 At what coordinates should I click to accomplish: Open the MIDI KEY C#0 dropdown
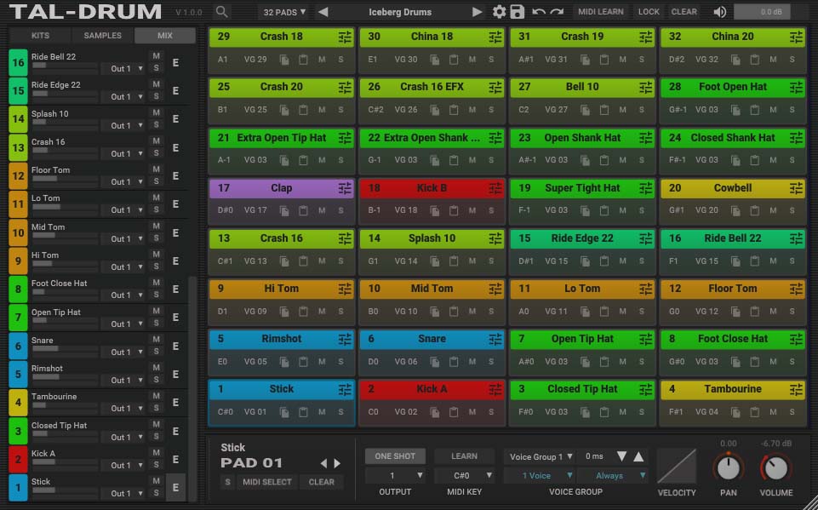pos(464,475)
